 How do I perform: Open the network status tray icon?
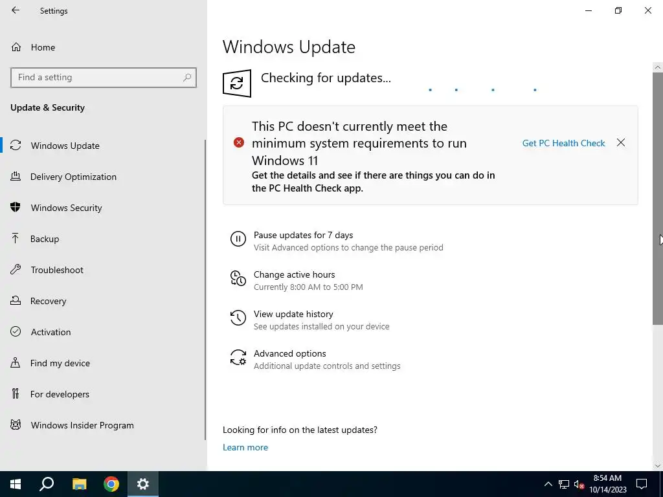pos(564,484)
